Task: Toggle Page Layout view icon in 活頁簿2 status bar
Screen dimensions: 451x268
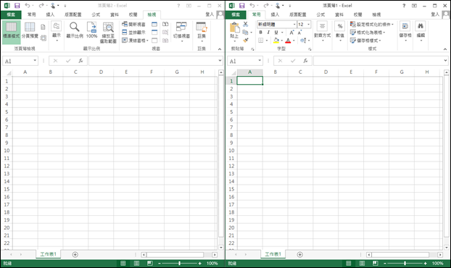Action: pyautogui.click(x=136, y=263)
